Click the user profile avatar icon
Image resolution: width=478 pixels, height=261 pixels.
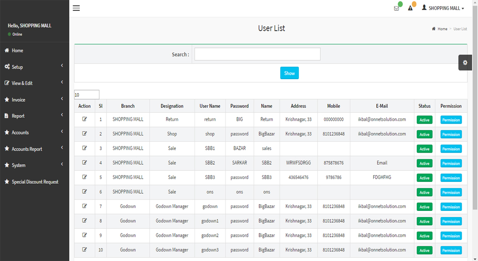point(424,8)
